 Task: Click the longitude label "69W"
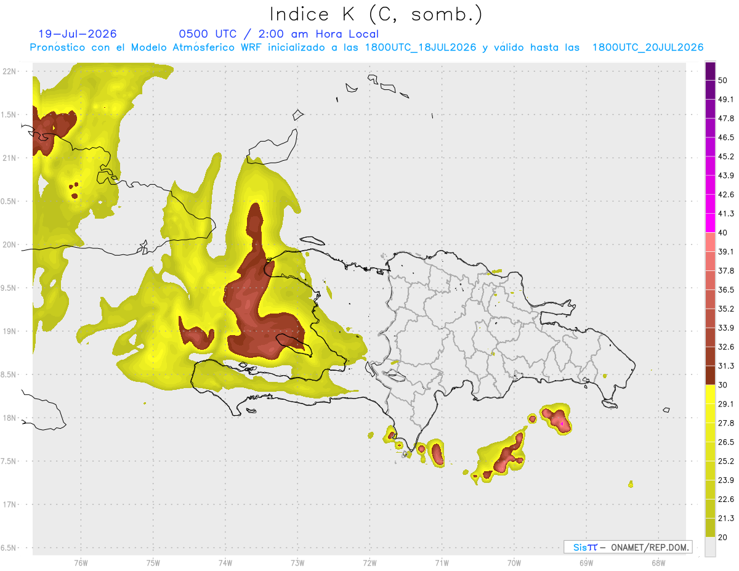[x=586, y=563]
